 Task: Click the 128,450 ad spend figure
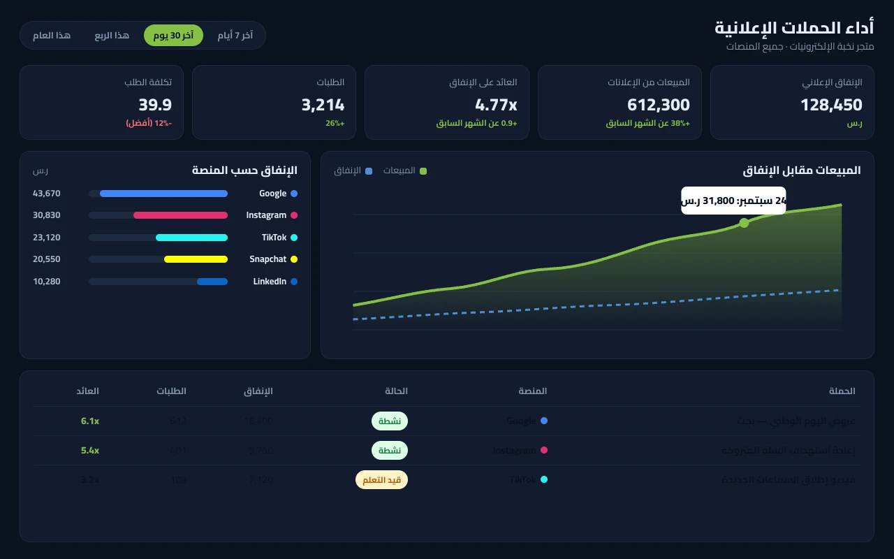pyautogui.click(x=831, y=105)
